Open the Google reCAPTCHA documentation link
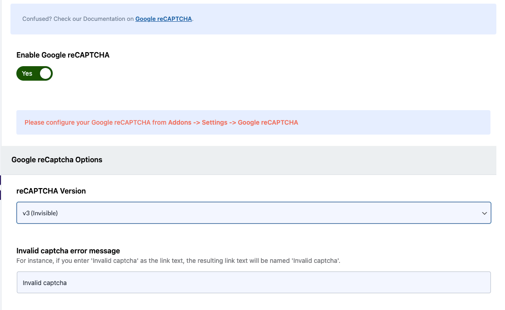The width and height of the screenshot is (505, 310). point(163,19)
